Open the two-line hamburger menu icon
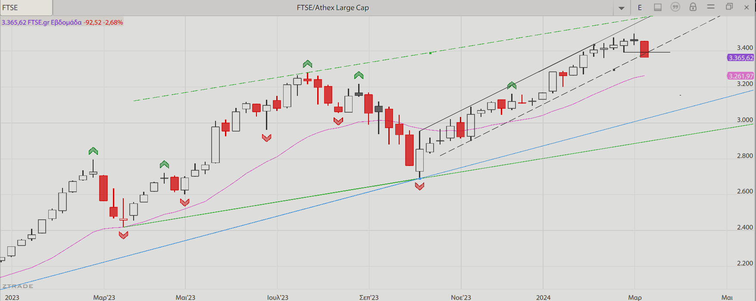Viewport: 756px width, 301px height. [x=711, y=7]
